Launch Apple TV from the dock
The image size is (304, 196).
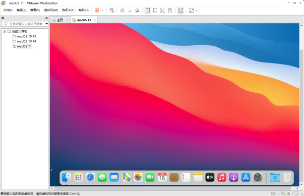point(210,177)
